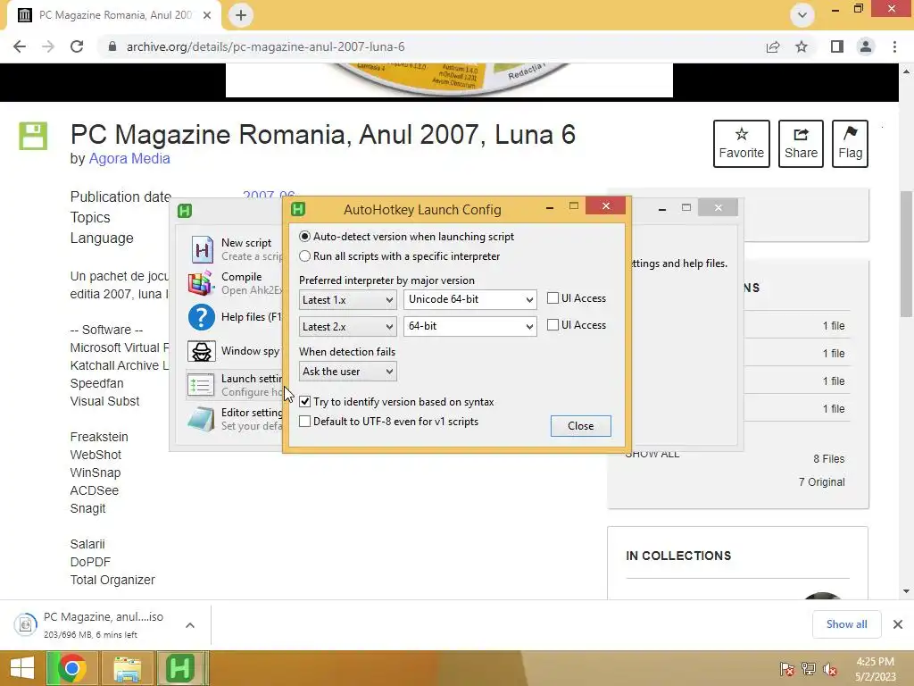This screenshot has width=914, height=686.
Task: Go back in the browser
Action: pyautogui.click(x=20, y=46)
